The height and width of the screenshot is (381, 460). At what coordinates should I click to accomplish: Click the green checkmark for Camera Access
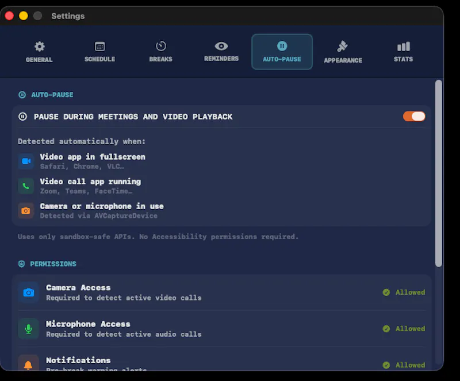point(386,293)
